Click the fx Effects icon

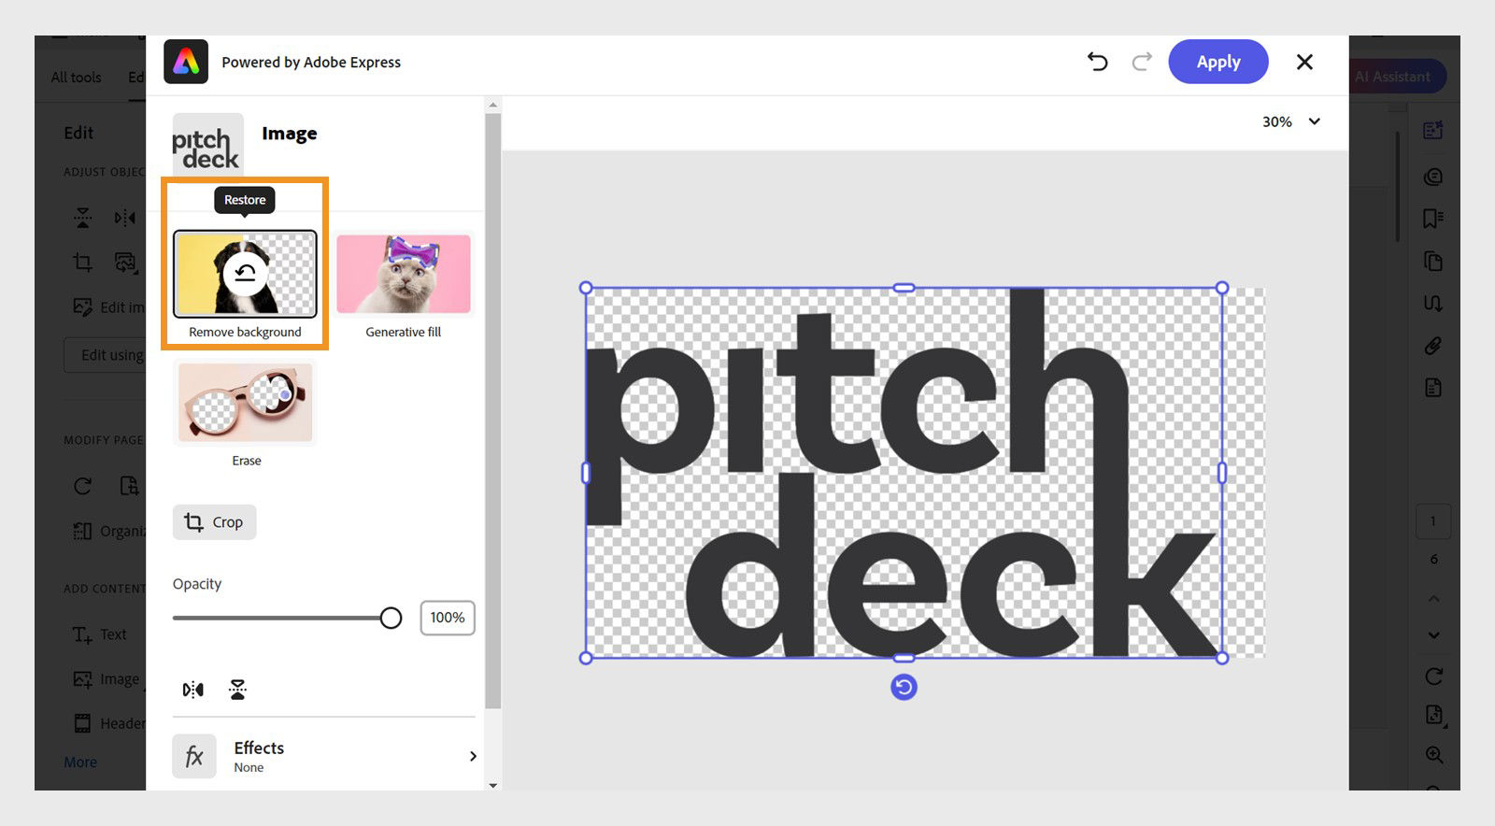[194, 756]
